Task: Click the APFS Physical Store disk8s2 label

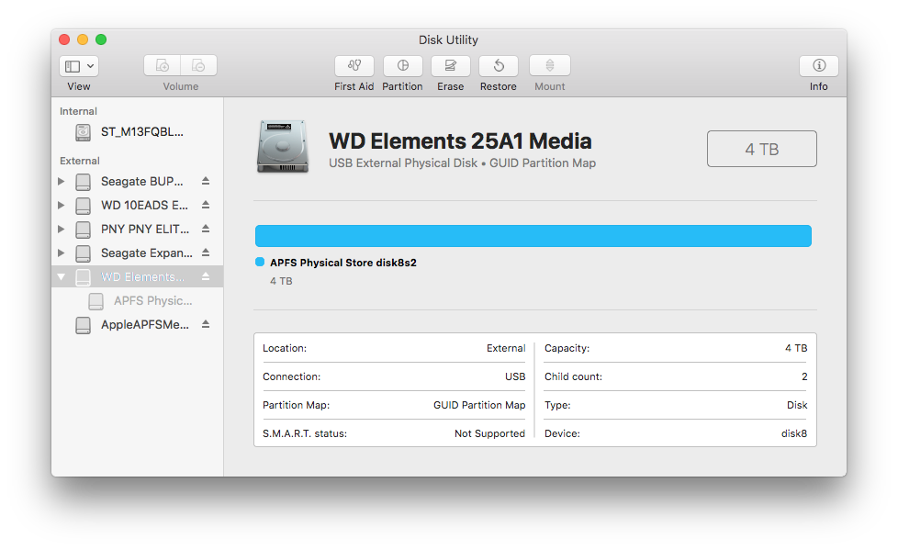Action: click(343, 263)
